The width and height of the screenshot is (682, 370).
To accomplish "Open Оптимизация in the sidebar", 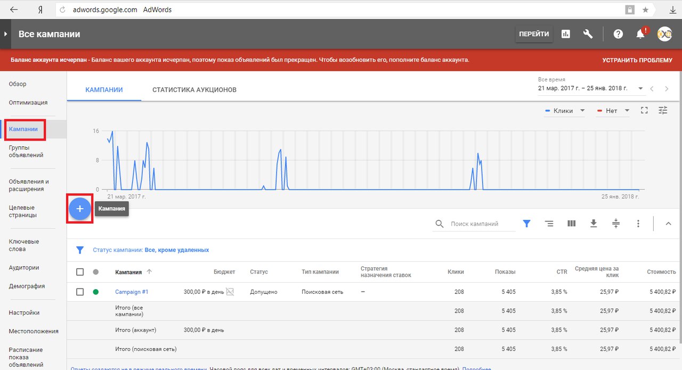I will [x=28, y=103].
